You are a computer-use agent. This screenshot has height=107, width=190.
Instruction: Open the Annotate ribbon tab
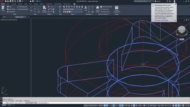pos(14,4)
